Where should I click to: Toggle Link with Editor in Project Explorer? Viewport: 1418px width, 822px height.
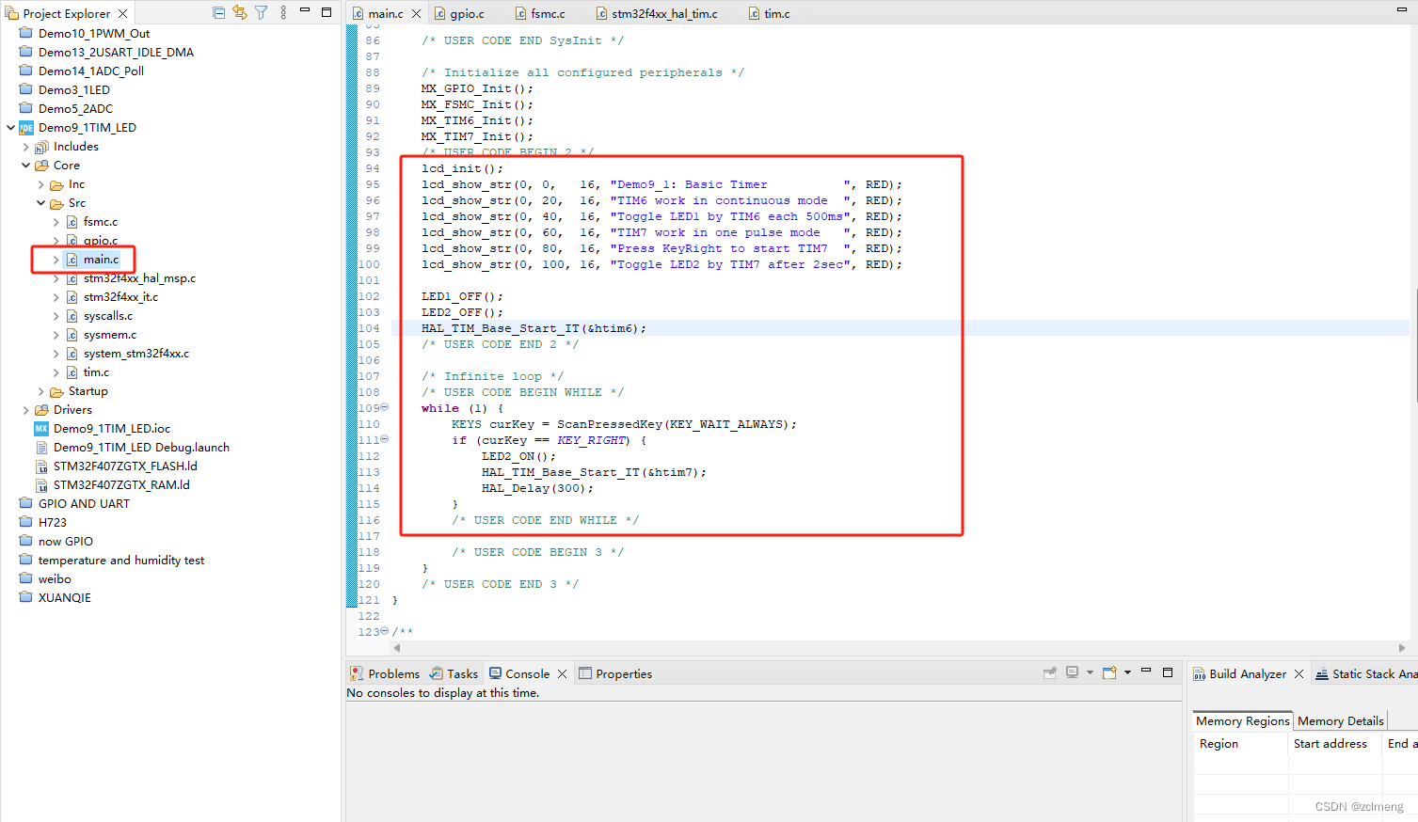pyautogui.click(x=240, y=12)
